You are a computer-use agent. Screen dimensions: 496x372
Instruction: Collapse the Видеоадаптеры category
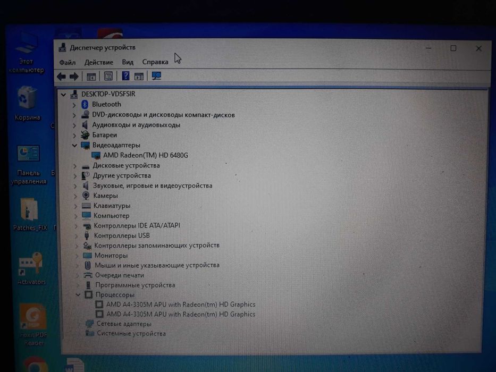[74, 145]
